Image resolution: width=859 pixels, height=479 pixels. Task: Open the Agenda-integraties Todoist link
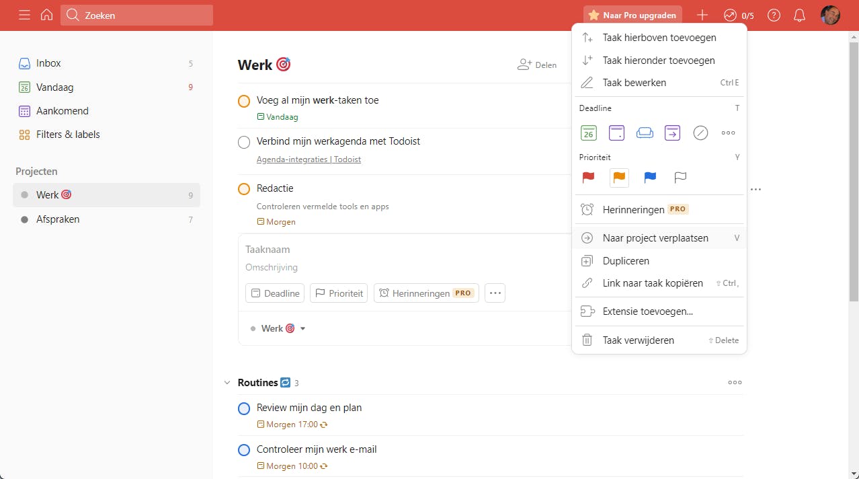coord(309,159)
